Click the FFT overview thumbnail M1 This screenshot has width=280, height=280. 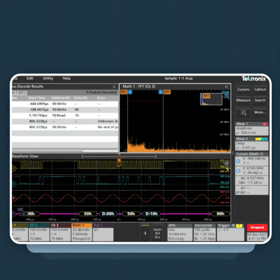[211, 99]
